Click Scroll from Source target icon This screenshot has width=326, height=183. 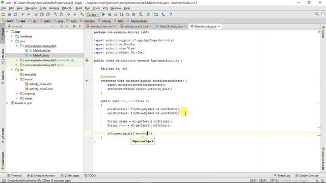(x=62, y=26)
